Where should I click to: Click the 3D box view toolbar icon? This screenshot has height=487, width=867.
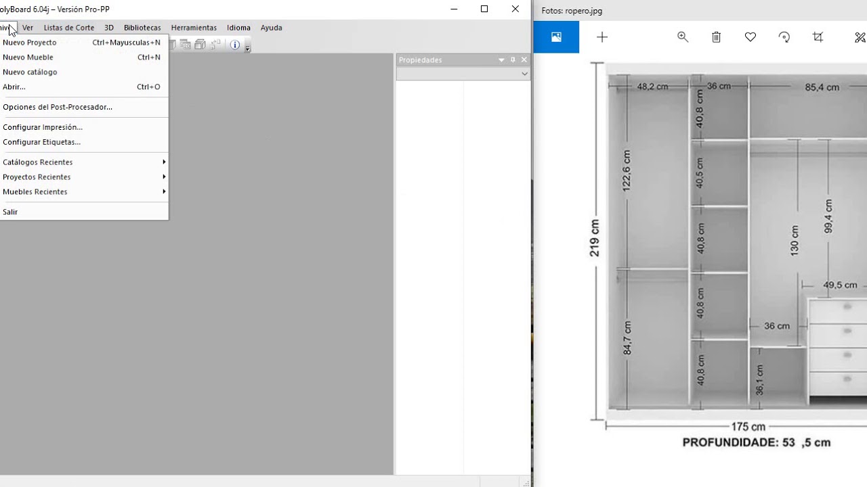click(x=200, y=45)
